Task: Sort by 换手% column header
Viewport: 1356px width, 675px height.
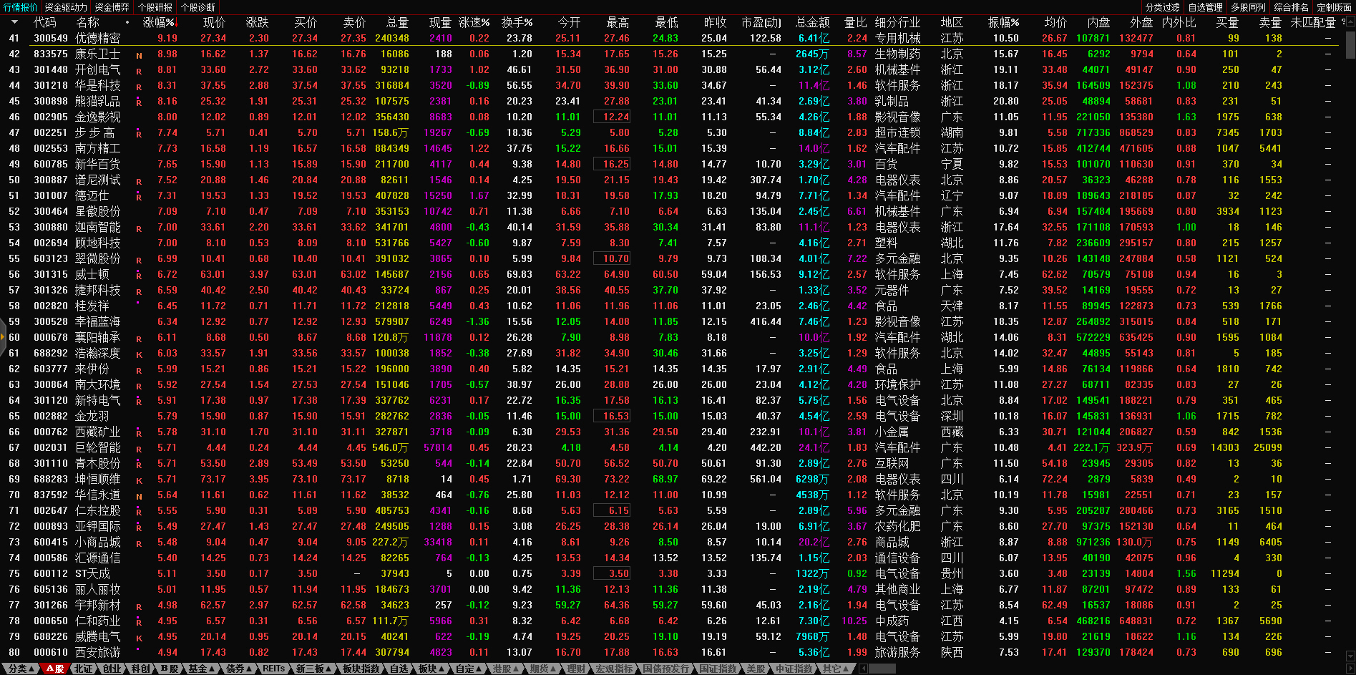Action: coord(517,22)
